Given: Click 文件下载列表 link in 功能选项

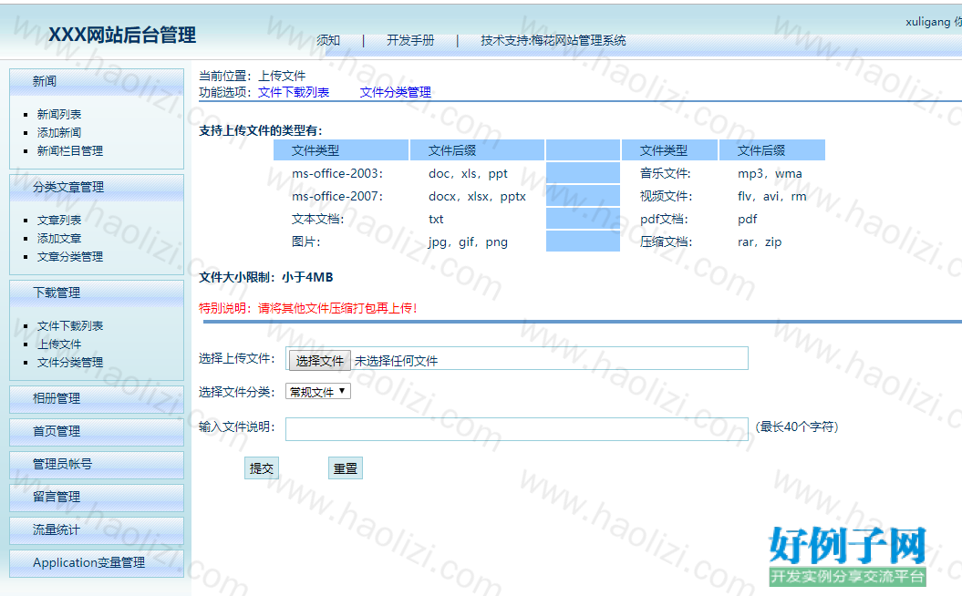Looking at the screenshot, I should click(294, 93).
